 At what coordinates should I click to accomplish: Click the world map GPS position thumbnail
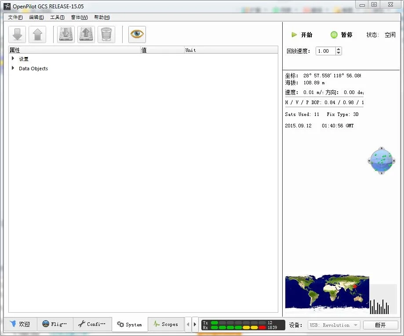click(327, 292)
